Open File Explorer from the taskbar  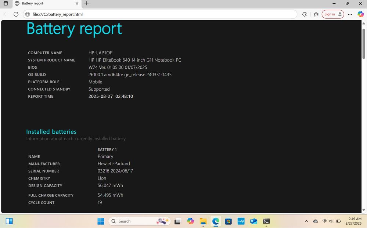pyautogui.click(x=203, y=221)
